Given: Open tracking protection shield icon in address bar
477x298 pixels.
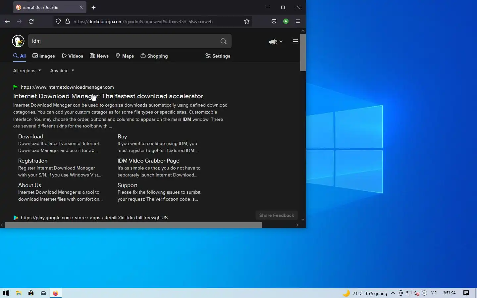Looking at the screenshot, I should [58, 22].
